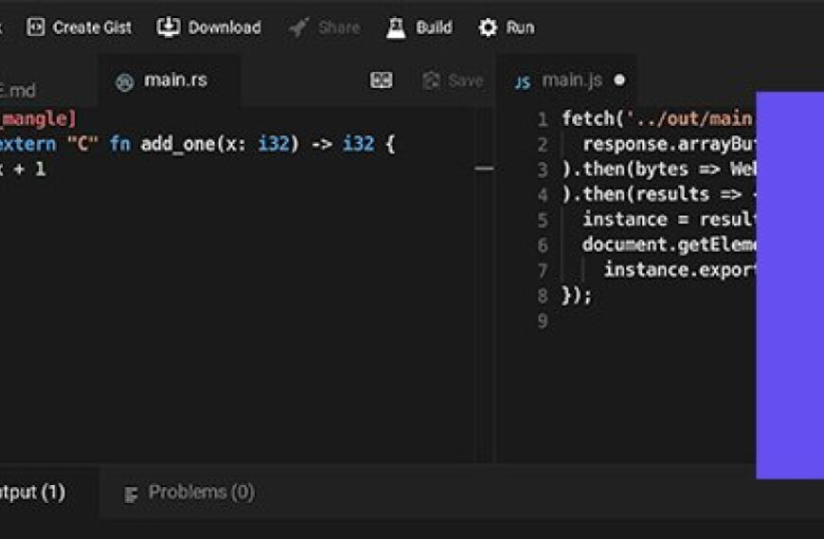824x539 pixels.
Task: Click the Run gear icon
Action: point(488,27)
